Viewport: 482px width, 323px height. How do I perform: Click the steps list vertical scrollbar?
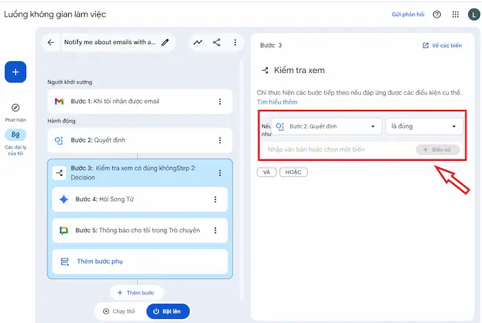click(x=241, y=179)
